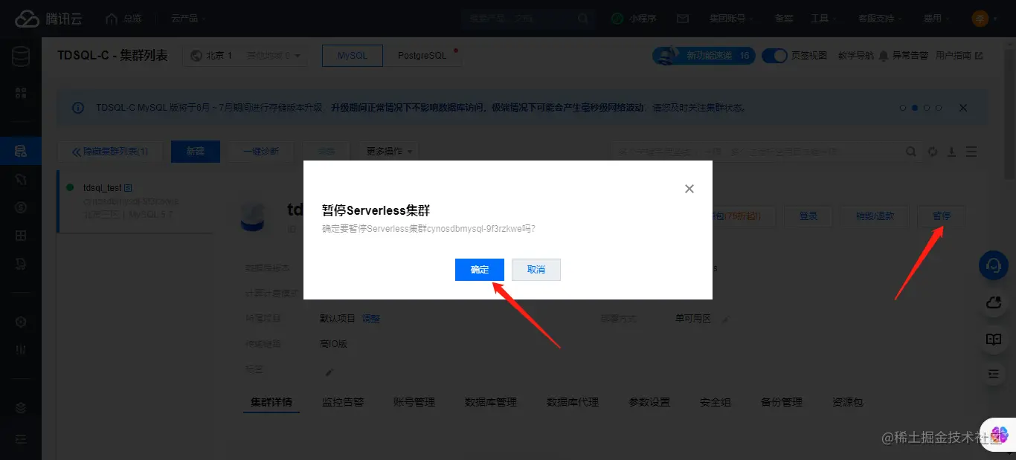Expand the avatar account arrow
The width and height of the screenshot is (1016, 460).
click(x=995, y=19)
